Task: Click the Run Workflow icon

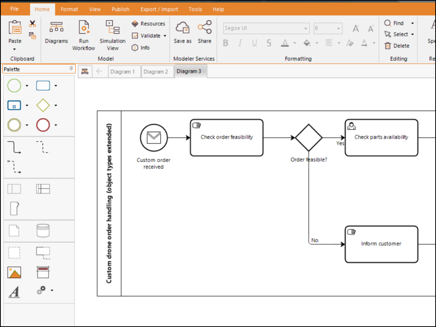Action: tap(84, 27)
